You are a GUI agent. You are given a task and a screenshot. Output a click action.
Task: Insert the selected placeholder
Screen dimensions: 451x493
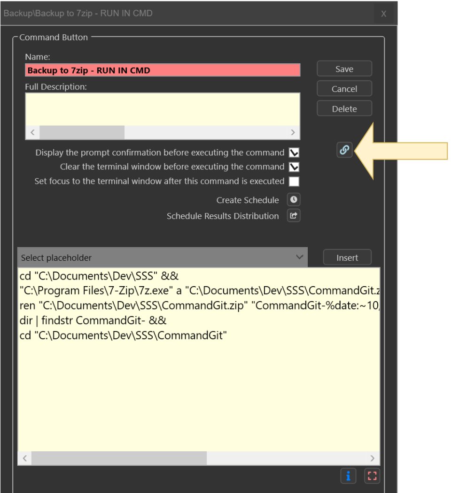click(x=348, y=257)
